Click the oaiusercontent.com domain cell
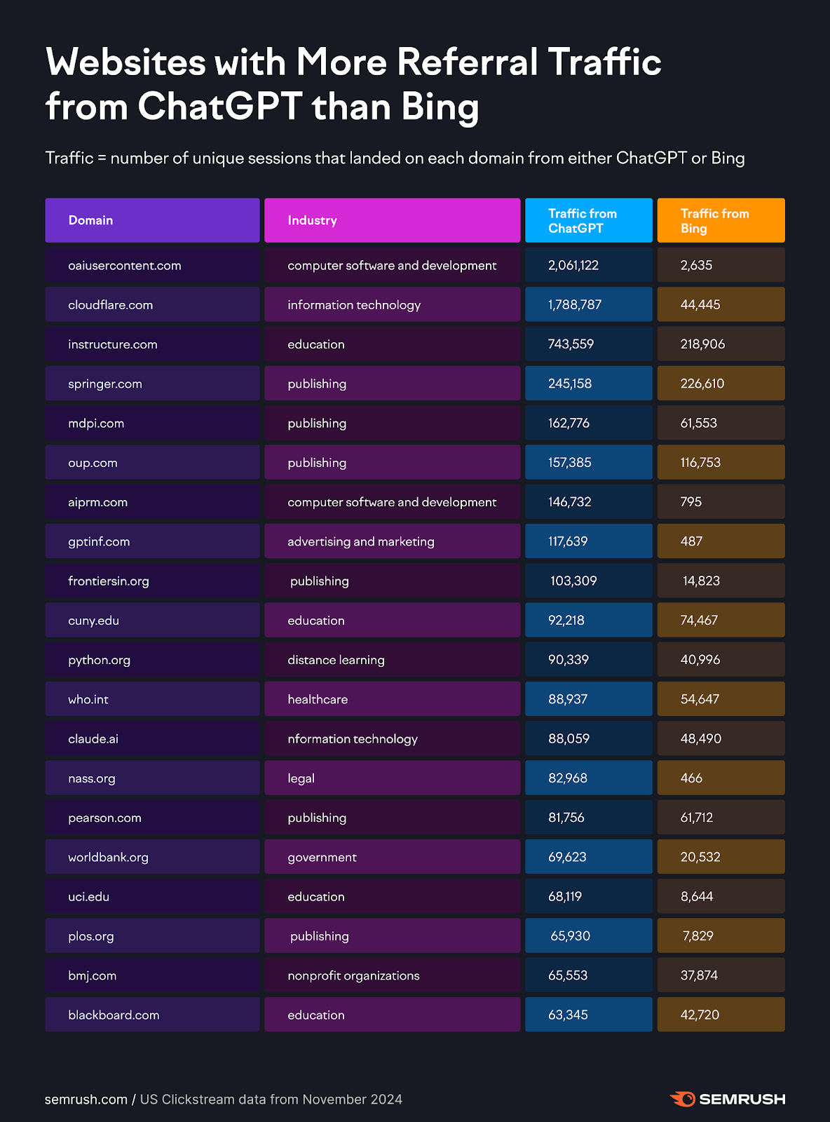 click(x=125, y=266)
